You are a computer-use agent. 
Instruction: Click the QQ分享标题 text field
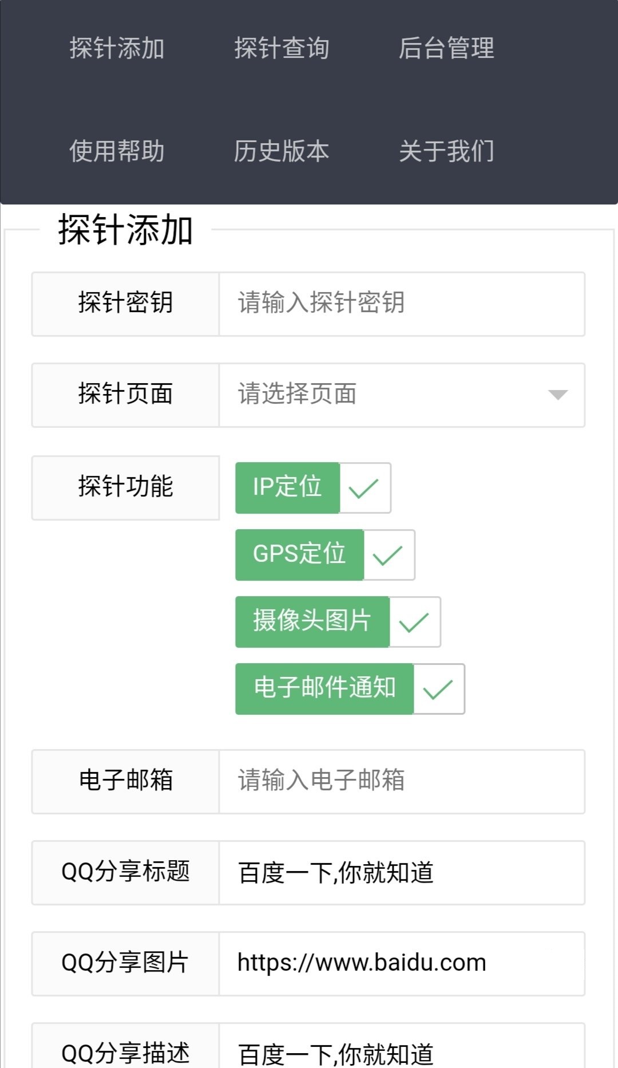[x=401, y=873]
